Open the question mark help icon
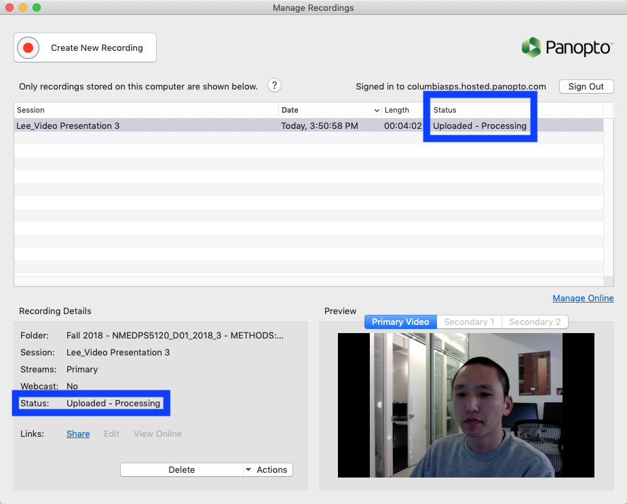 (274, 85)
